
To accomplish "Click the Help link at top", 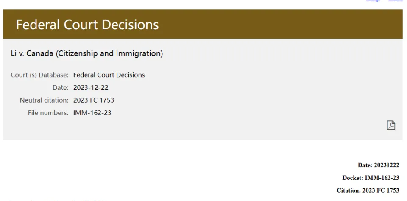I will (373, 0).
